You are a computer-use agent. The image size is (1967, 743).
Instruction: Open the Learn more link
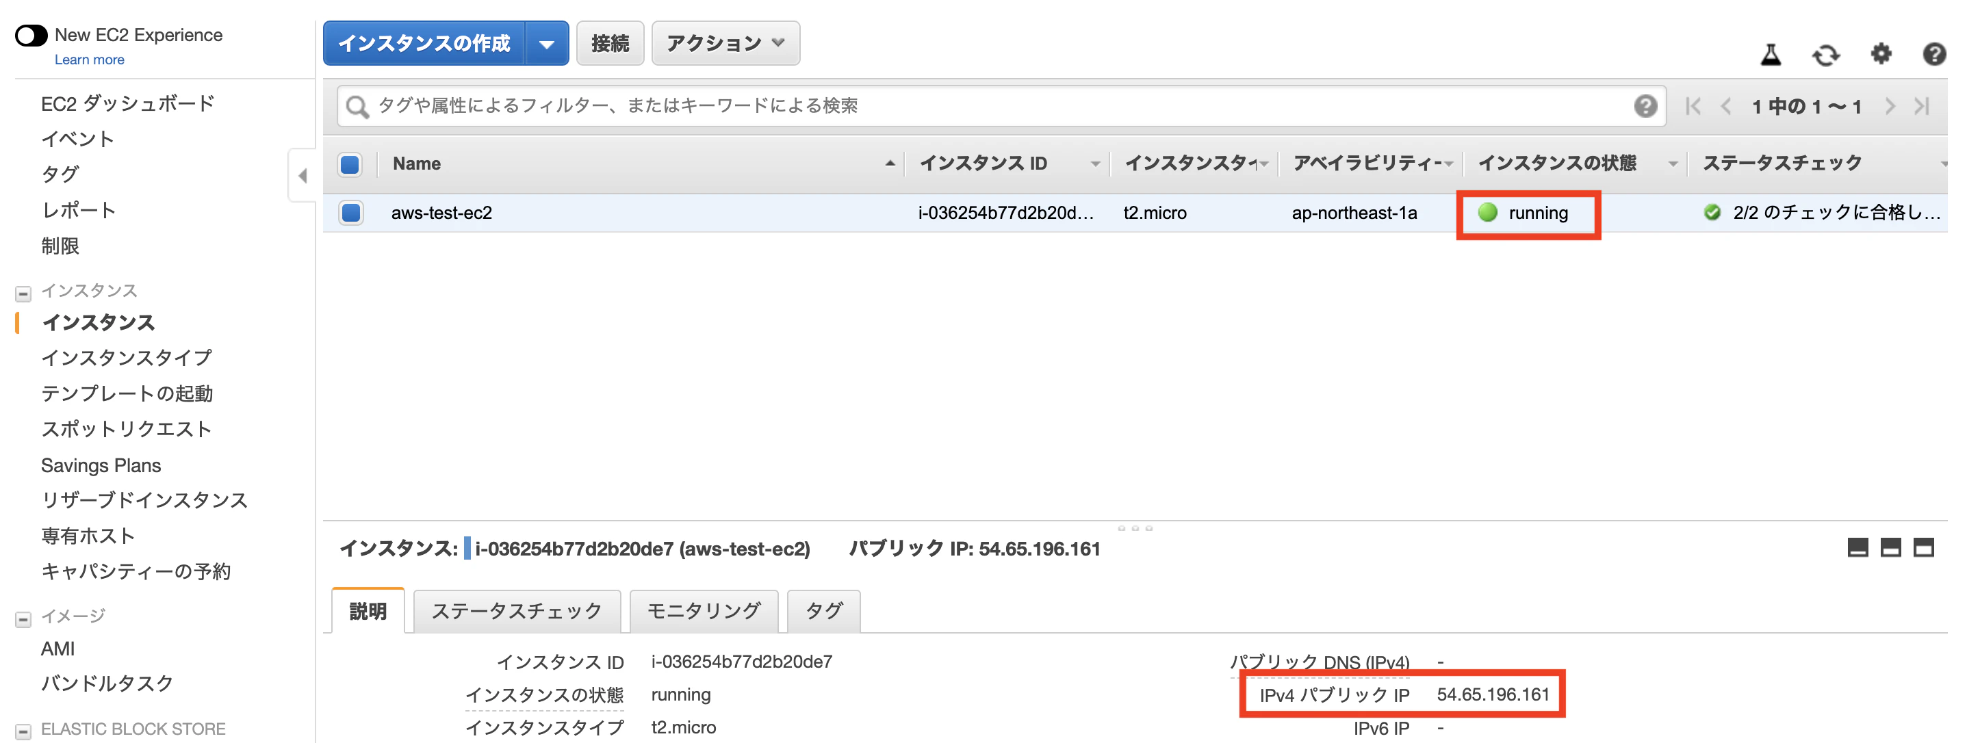tap(90, 60)
